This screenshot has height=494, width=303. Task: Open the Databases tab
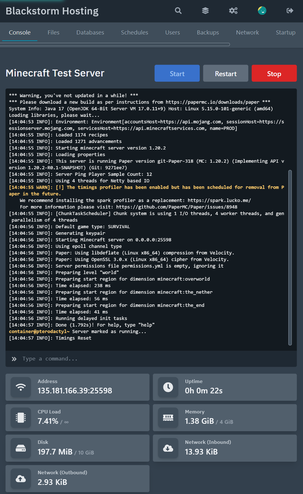(x=90, y=32)
